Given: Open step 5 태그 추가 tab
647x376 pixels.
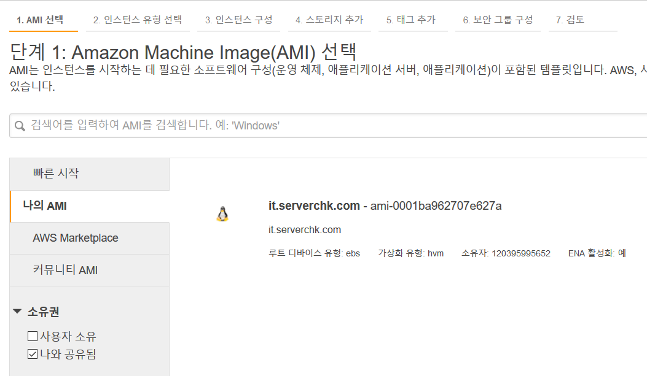Looking at the screenshot, I should coord(411,20).
